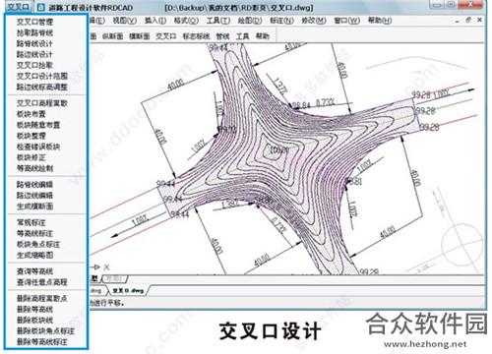Open the 视图(V) menu
The width and height of the screenshot is (492, 354).
coord(125,21)
